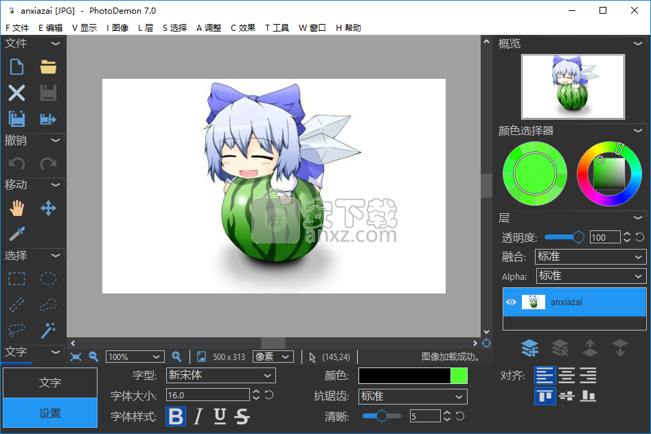This screenshot has height=434, width=651.
Task: Adjust the 透明度 opacity slider
Action: [564, 237]
